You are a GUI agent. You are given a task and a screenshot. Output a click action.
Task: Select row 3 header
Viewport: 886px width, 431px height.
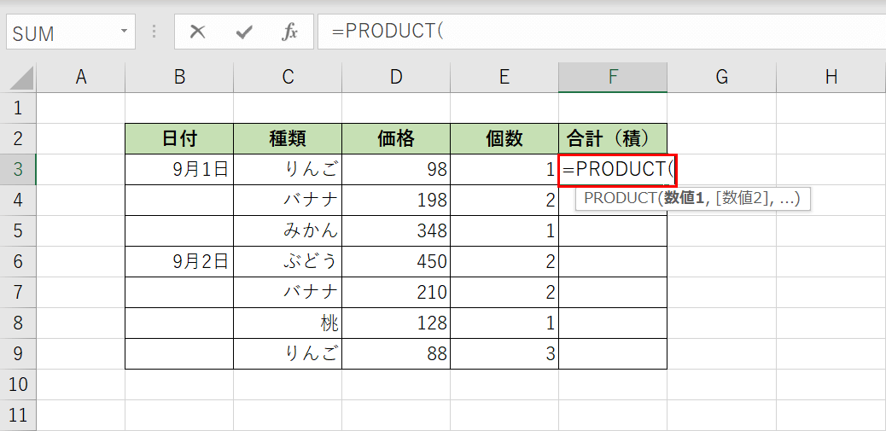18,170
